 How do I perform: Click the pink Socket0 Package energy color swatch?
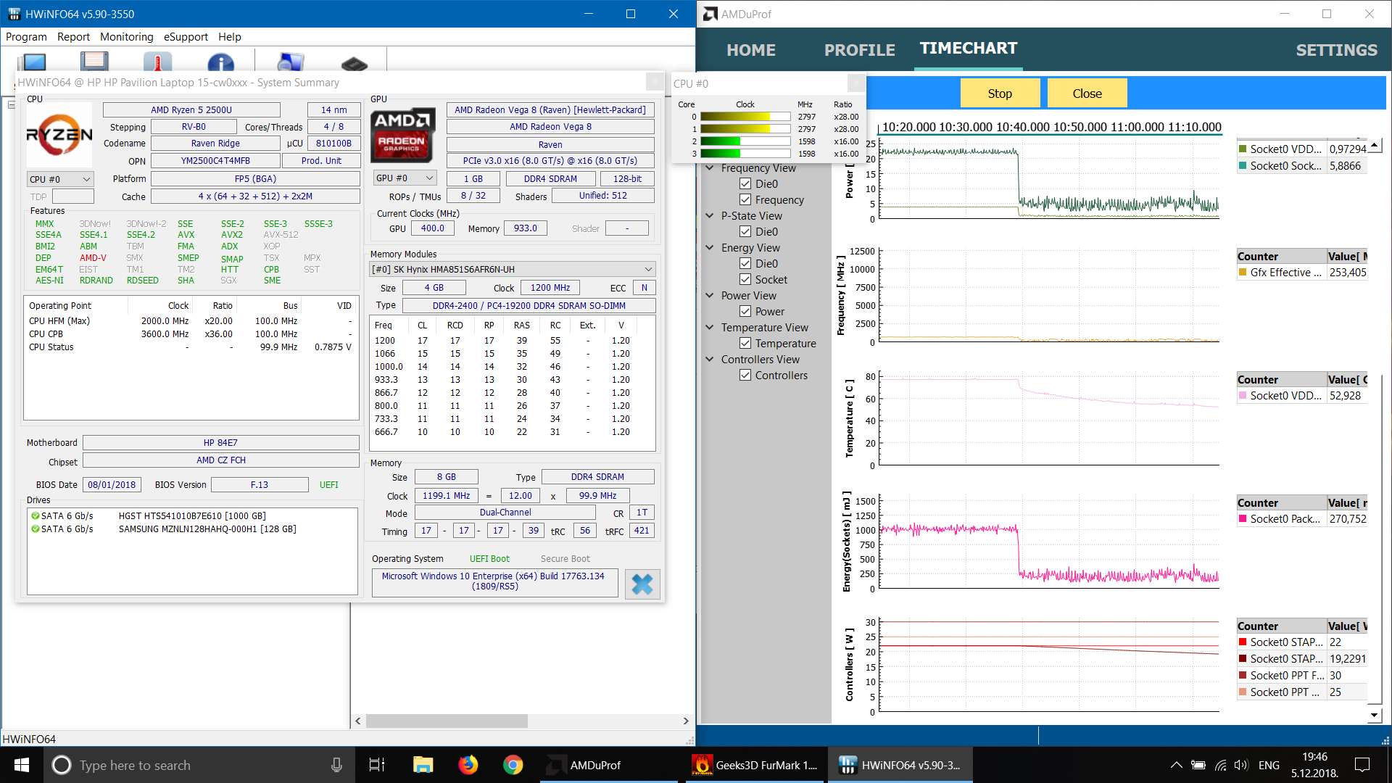pyautogui.click(x=1243, y=519)
